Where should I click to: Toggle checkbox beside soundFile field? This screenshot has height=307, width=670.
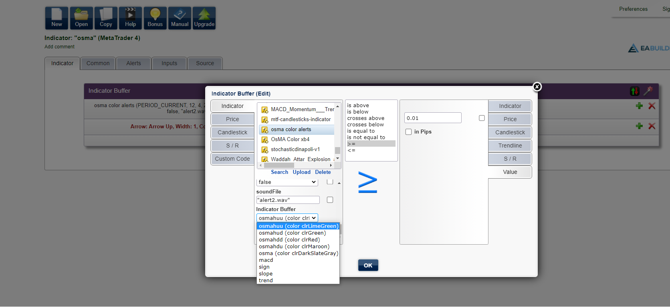pos(330,200)
